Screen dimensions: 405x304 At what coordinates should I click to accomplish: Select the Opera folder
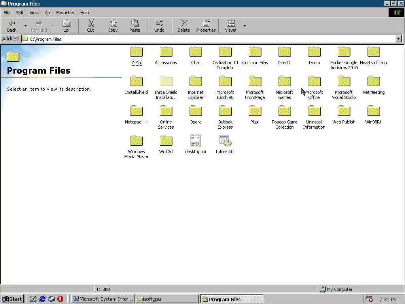pos(195,115)
